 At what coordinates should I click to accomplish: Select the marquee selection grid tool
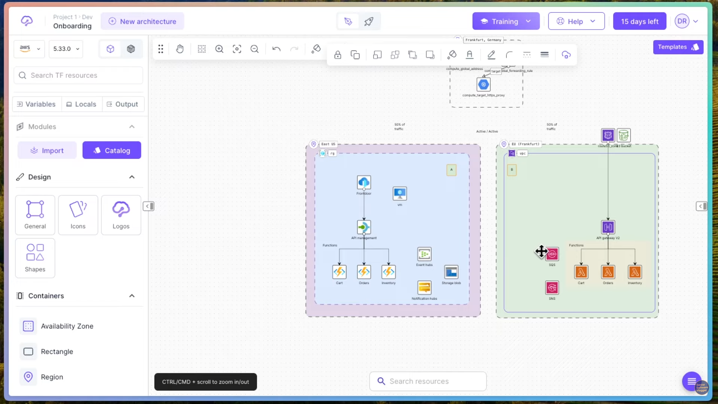click(202, 49)
